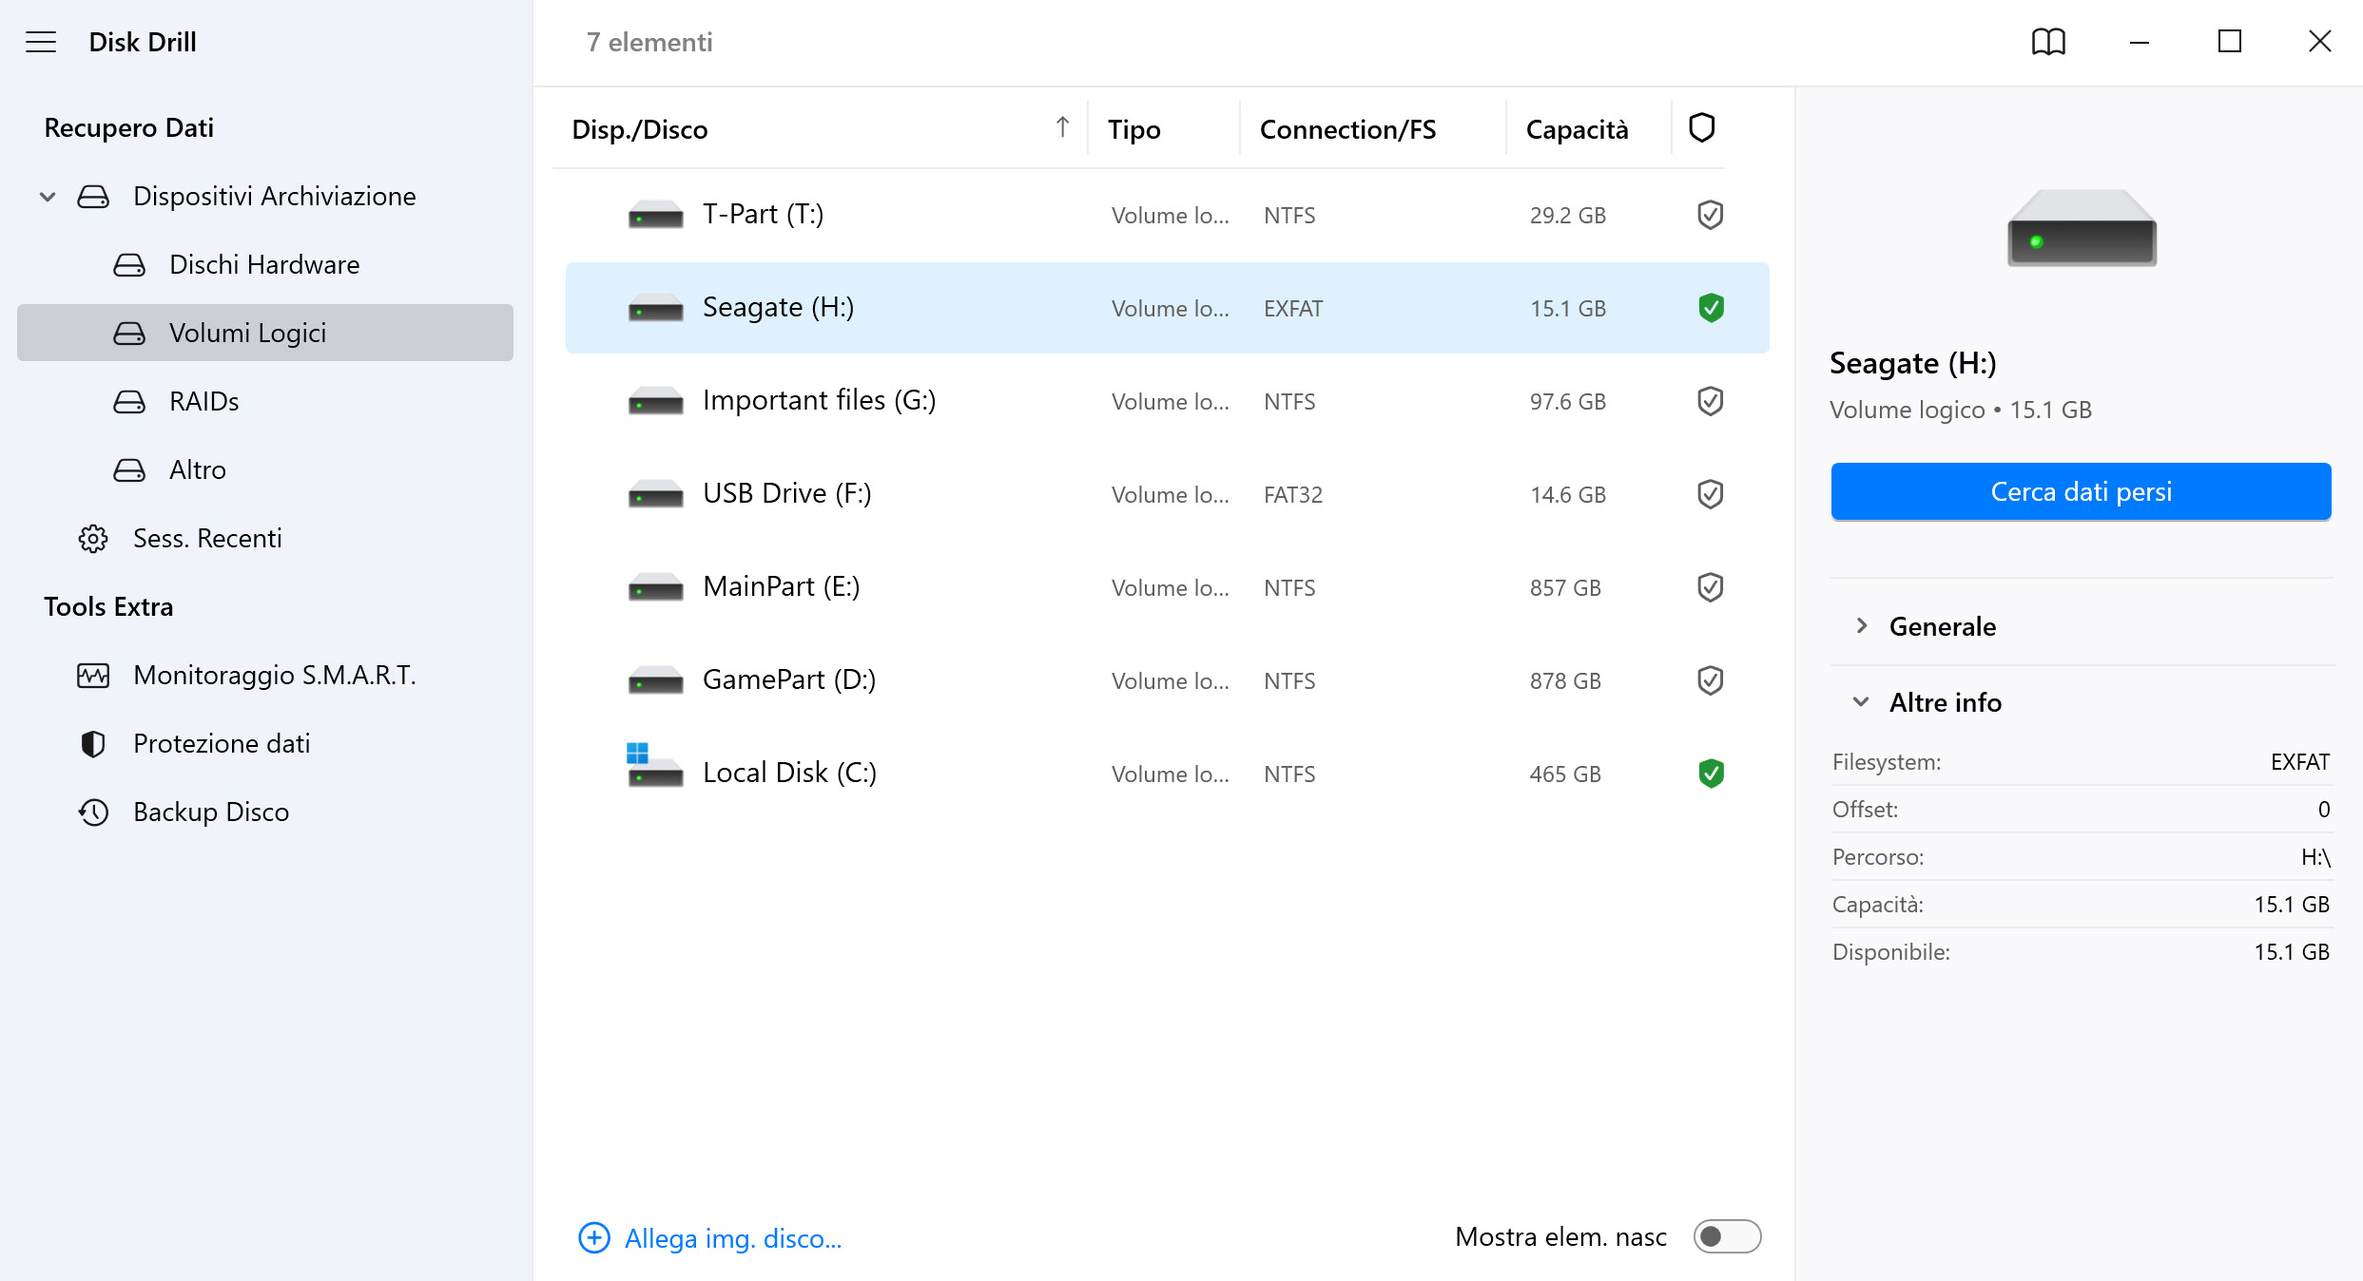Viewport: 2363px width, 1281px height.
Task: Click the T-Part (T:) drive icon
Action: pos(655,216)
